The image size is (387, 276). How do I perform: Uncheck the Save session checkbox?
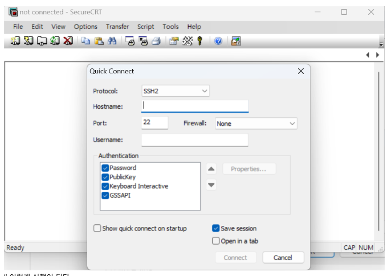click(x=215, y=228)
